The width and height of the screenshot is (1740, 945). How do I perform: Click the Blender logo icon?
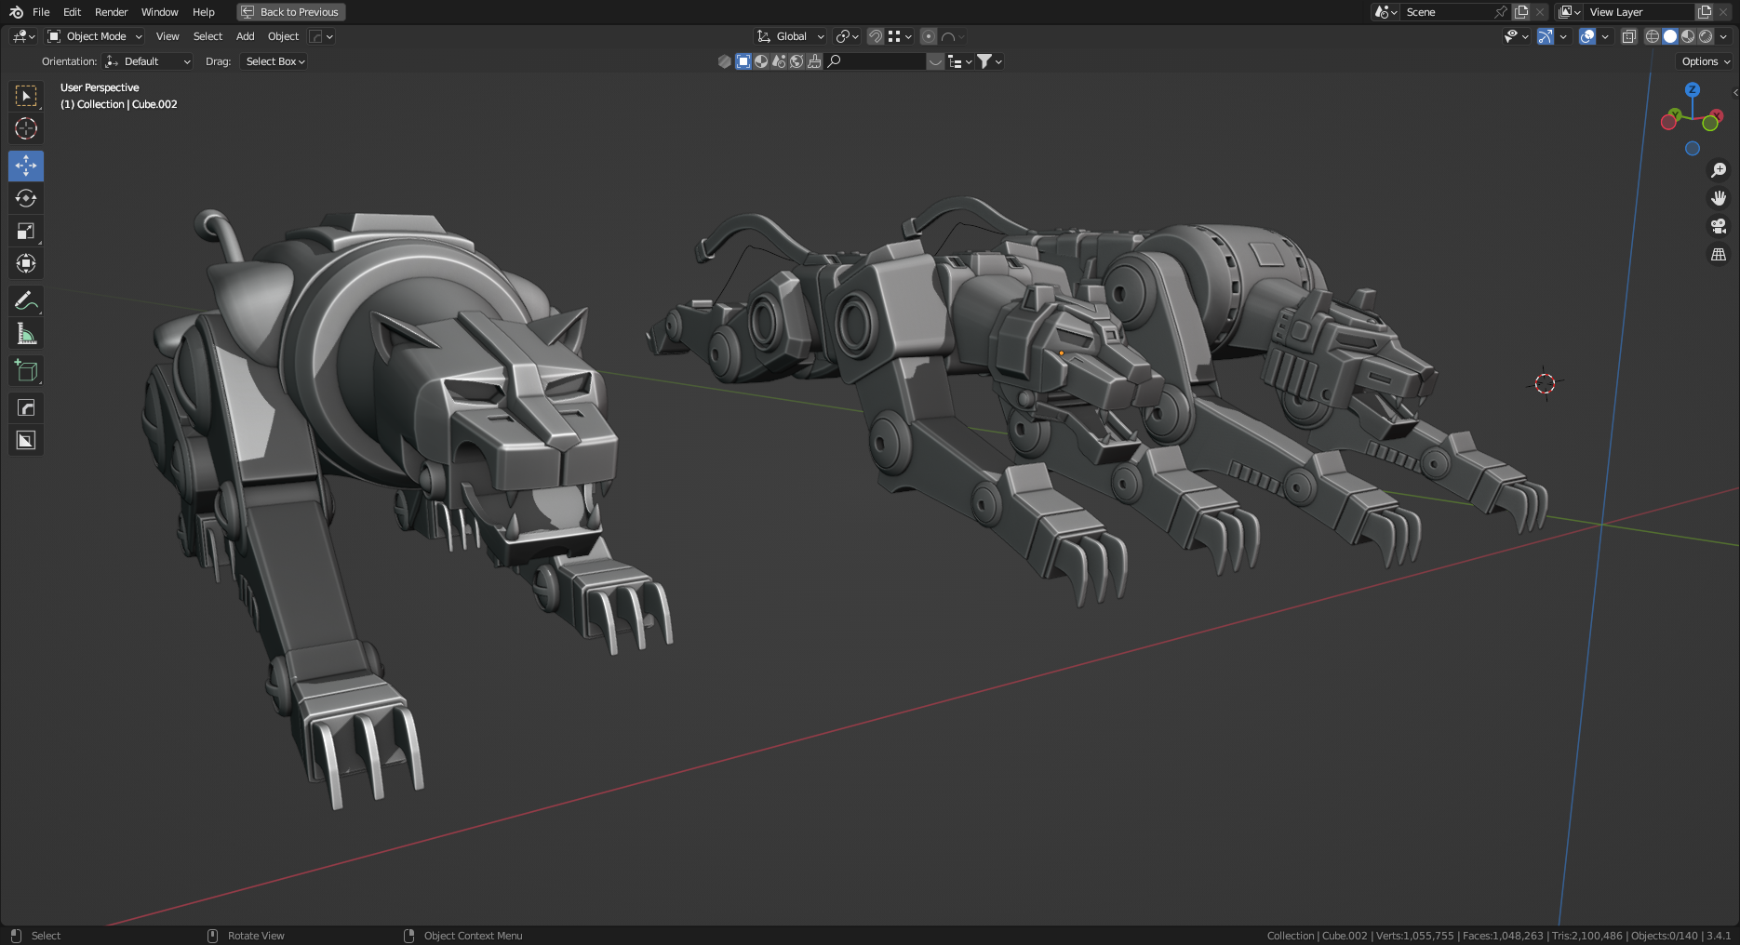(x=16, y=12)
